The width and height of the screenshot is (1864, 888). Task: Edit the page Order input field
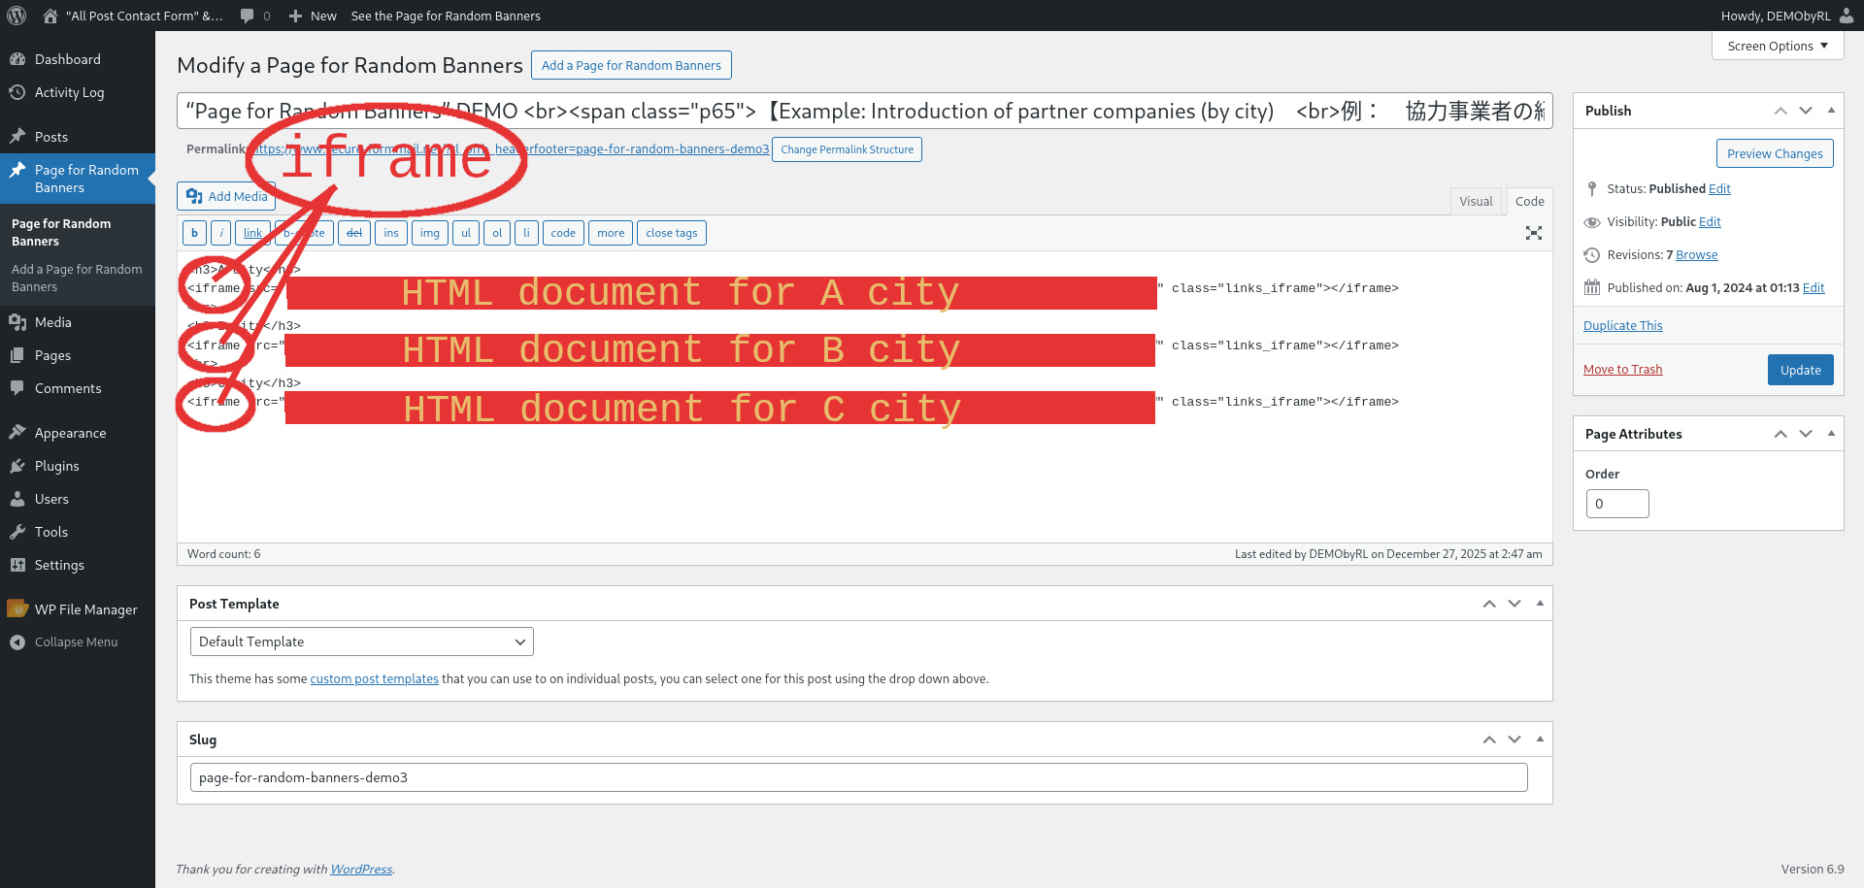click(x=1616, y=503)
